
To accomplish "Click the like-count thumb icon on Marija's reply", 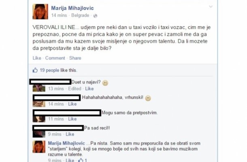I will tap(81, 160).
